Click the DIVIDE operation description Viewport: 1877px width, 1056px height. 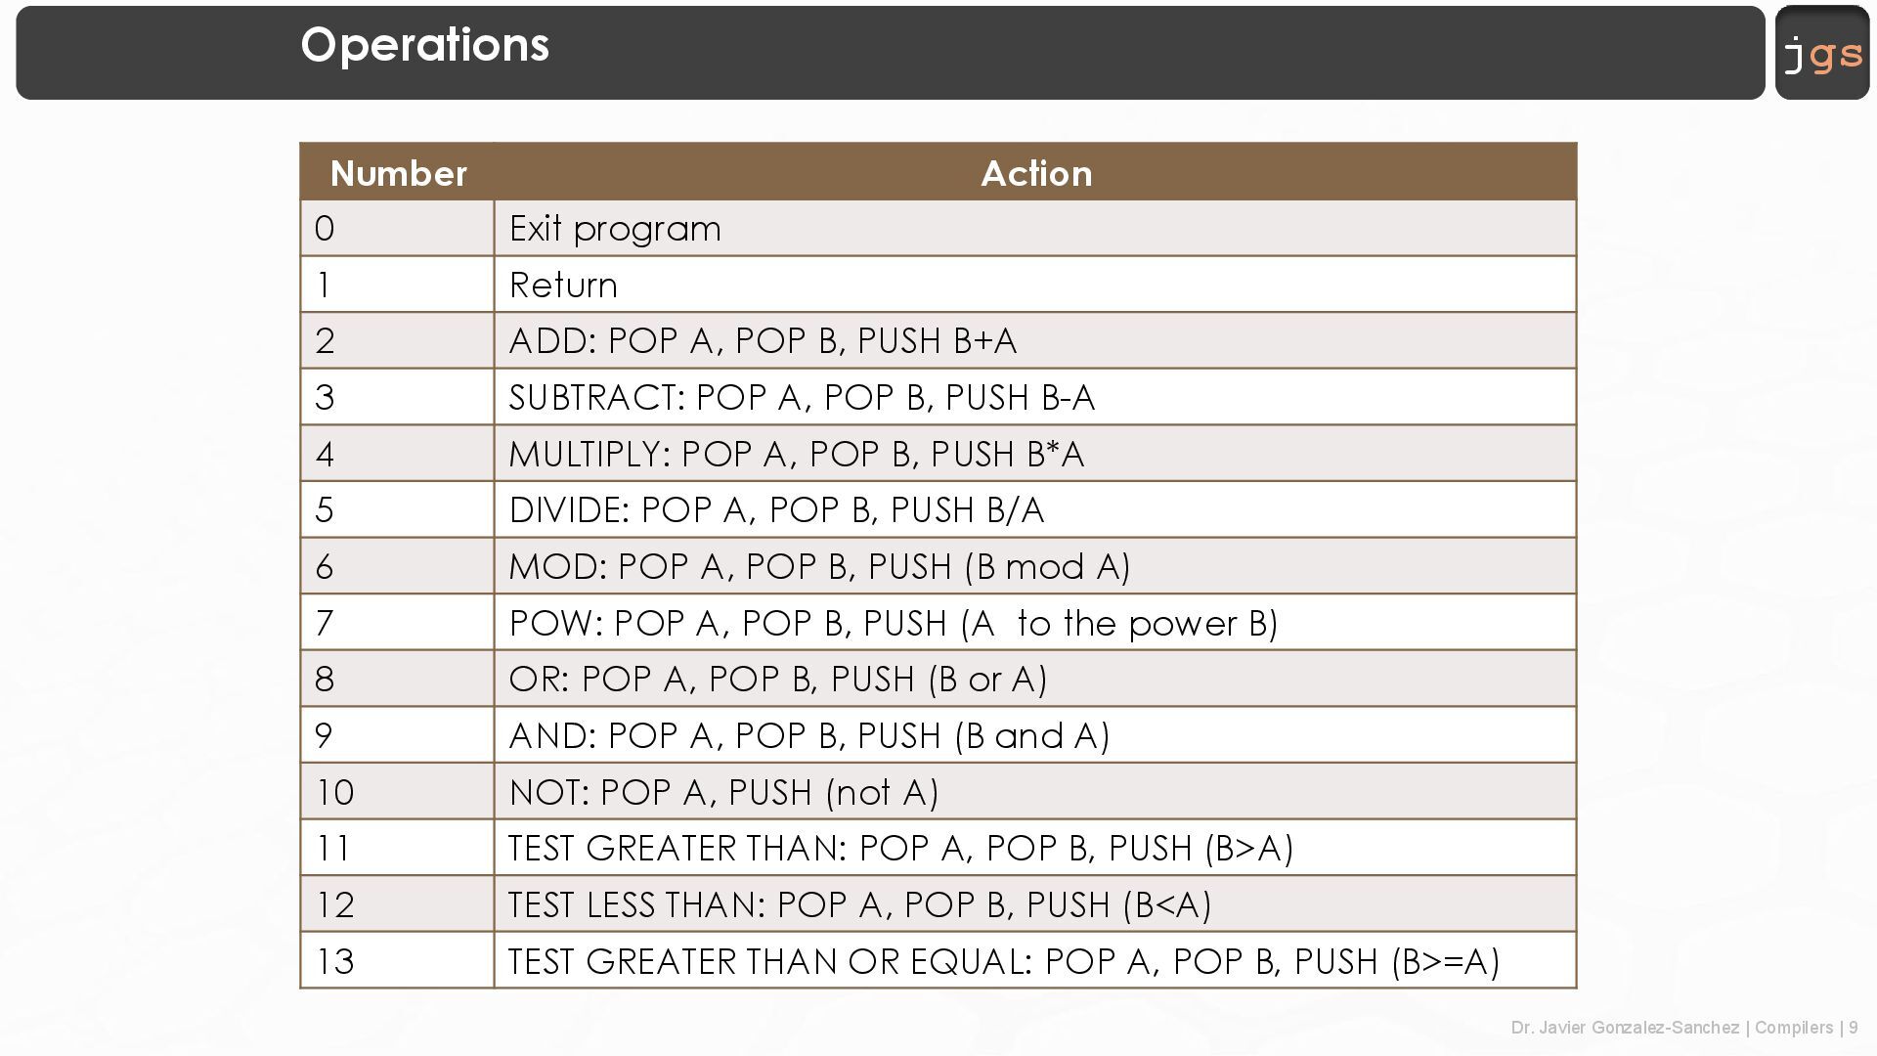776,510
